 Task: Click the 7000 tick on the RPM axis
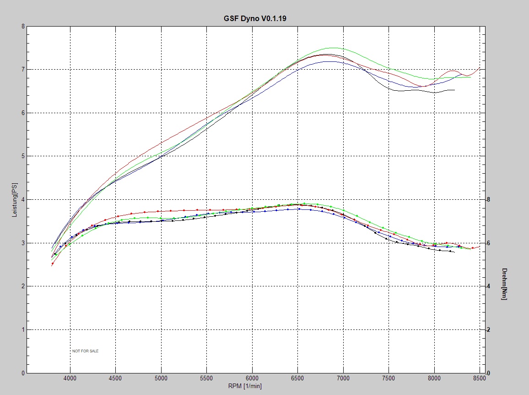pyautogui.click(x=343, y=378)
